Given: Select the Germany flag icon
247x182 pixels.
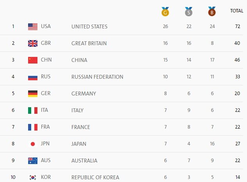Looking at the screenshot, I should click(33, 94).
